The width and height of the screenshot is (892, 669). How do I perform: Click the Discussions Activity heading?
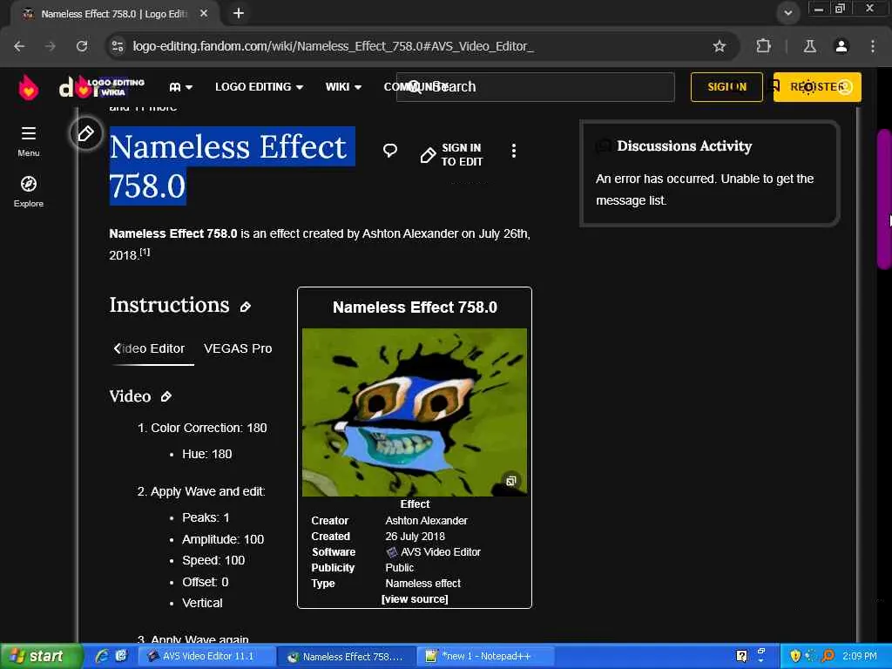point(685,146)
